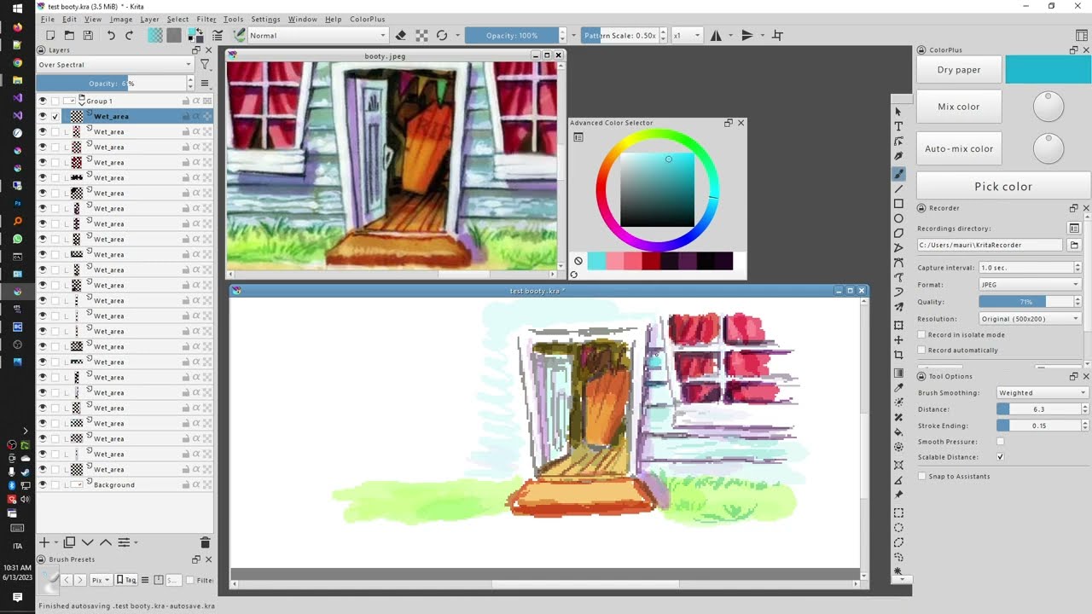Open the Normal blending mode dropdown
Viewport: 1092px width, 614px height.
click(317, 35)
